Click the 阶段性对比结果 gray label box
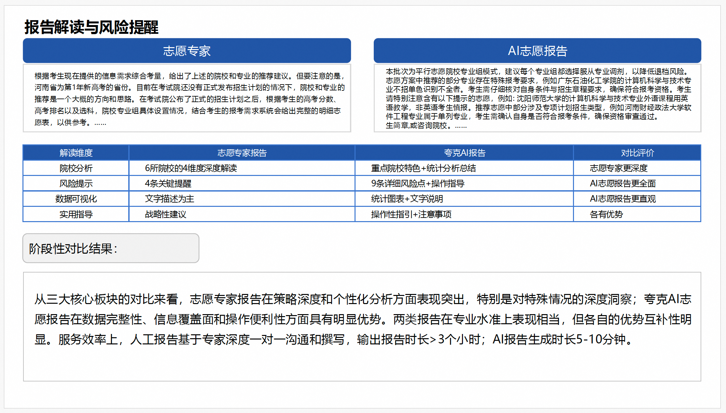The height and width of the screenshot is (413, 726). (x=111, y=248)
